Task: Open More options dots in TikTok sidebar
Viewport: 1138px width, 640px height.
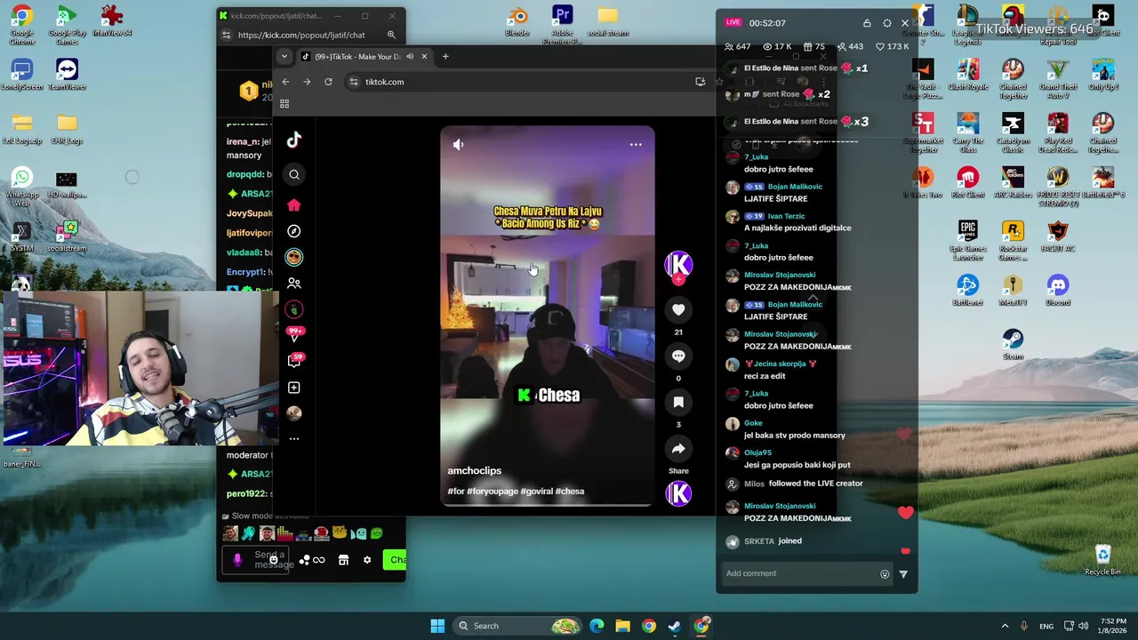Action: pyautogui.click(x=294, y=438)
